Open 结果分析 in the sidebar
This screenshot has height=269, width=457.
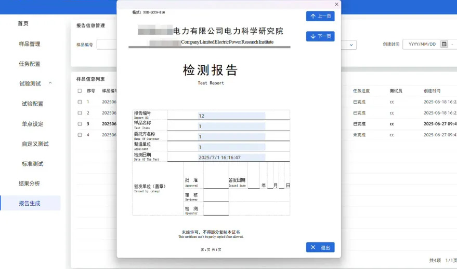pos(30,183)
